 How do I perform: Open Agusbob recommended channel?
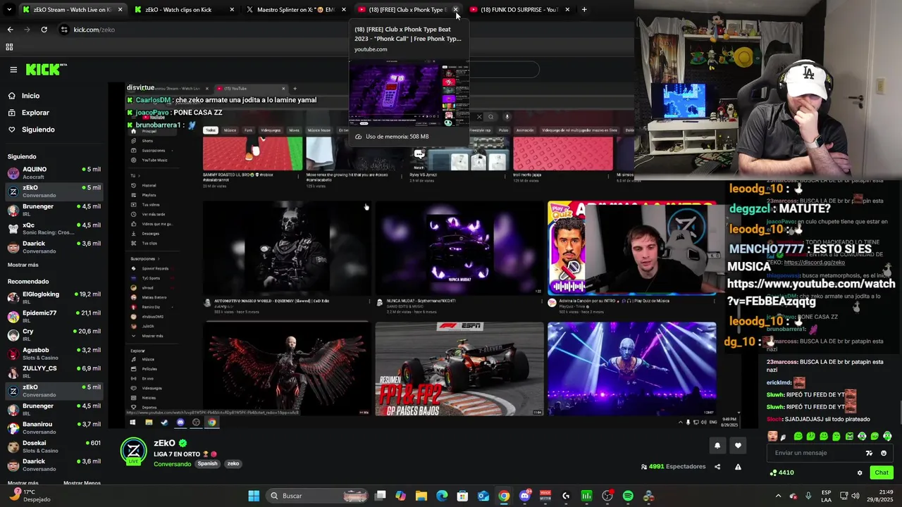coord(54,353)
